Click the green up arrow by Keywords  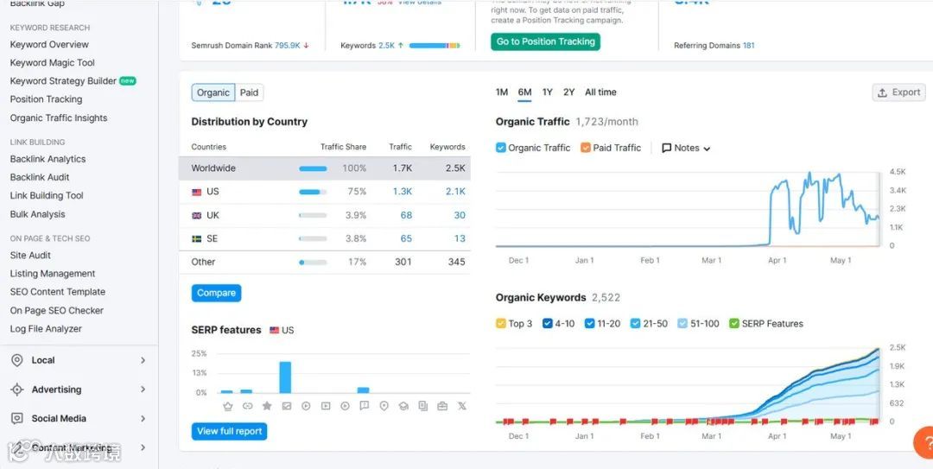pos(401,45)
